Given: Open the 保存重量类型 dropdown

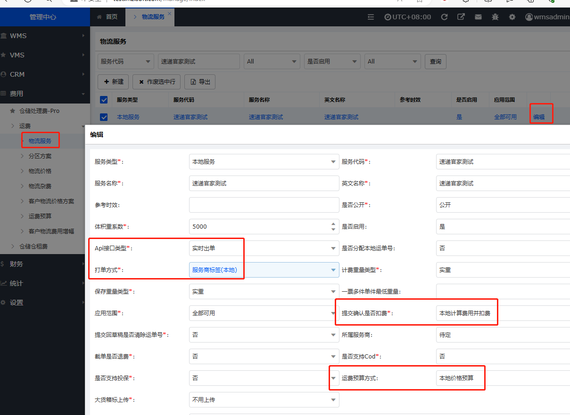Looking at the screenshot, I should (264, 291).
